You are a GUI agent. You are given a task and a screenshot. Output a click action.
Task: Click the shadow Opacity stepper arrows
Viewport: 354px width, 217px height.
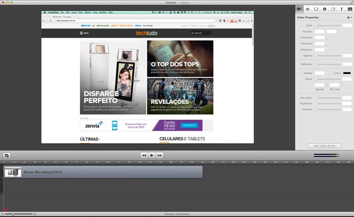point(326,85)
